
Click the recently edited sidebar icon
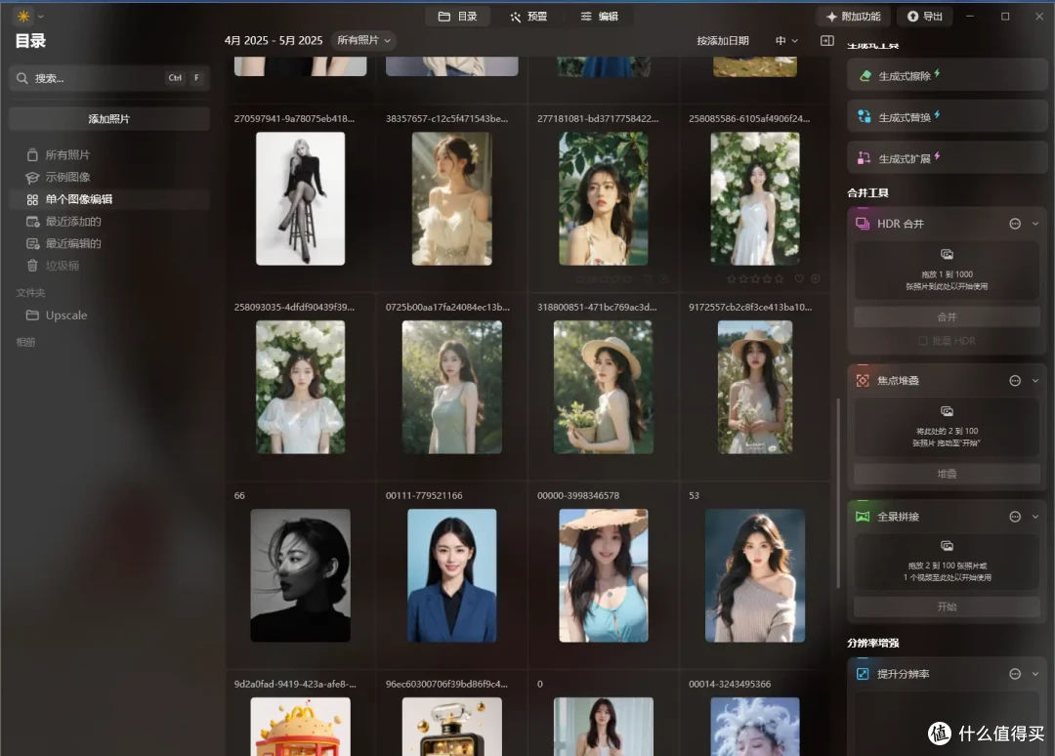tap(32, 243)
